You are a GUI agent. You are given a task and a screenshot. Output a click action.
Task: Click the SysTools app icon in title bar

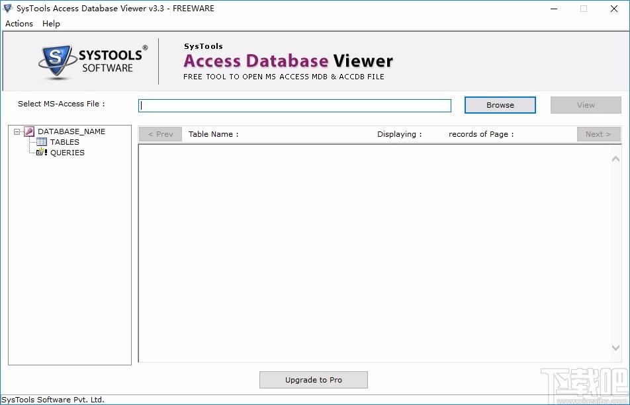click(x=8, y=8)
